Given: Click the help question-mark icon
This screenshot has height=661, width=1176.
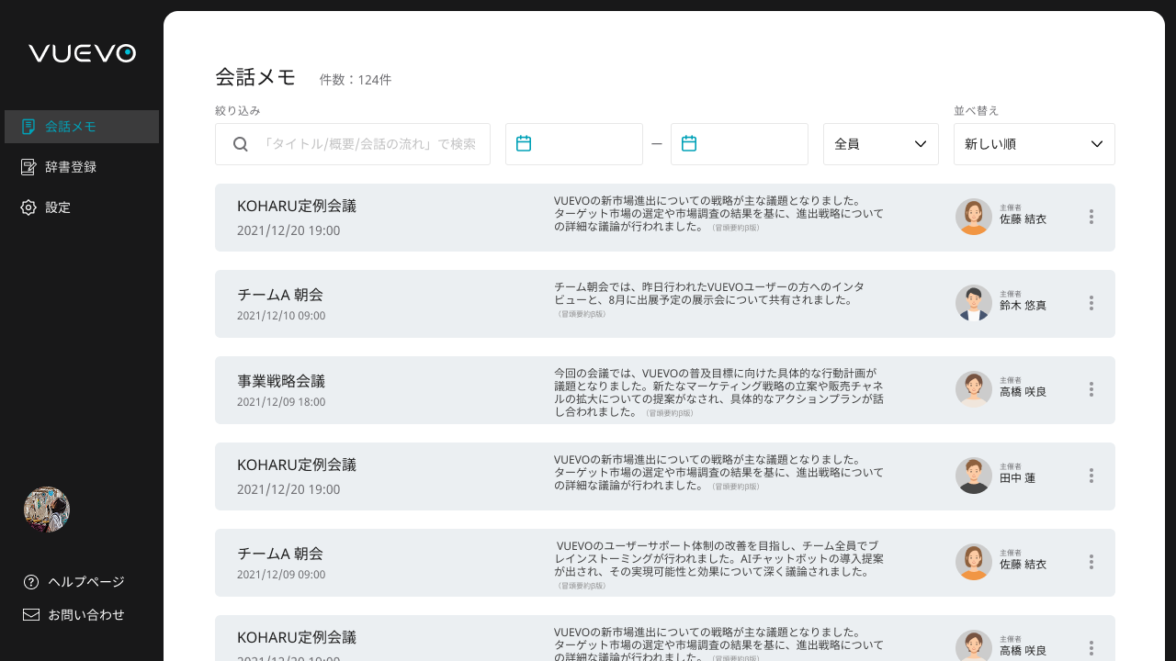Looking at the screenshot, I should [x=31, y=582].
